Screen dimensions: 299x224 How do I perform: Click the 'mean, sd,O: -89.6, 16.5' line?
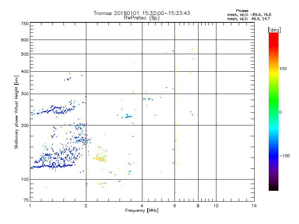[x=249, y=15]
